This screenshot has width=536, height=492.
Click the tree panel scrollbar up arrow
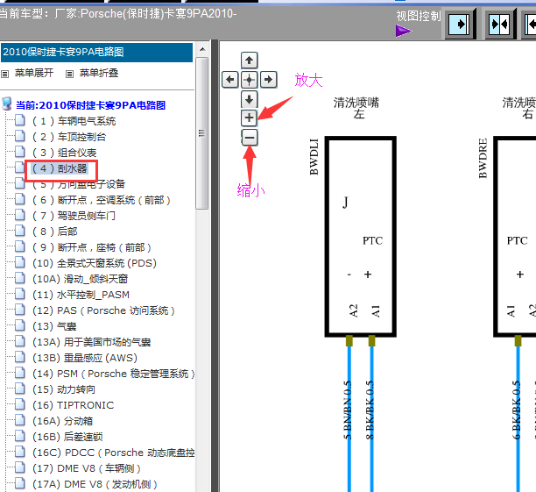click(202, 49)
